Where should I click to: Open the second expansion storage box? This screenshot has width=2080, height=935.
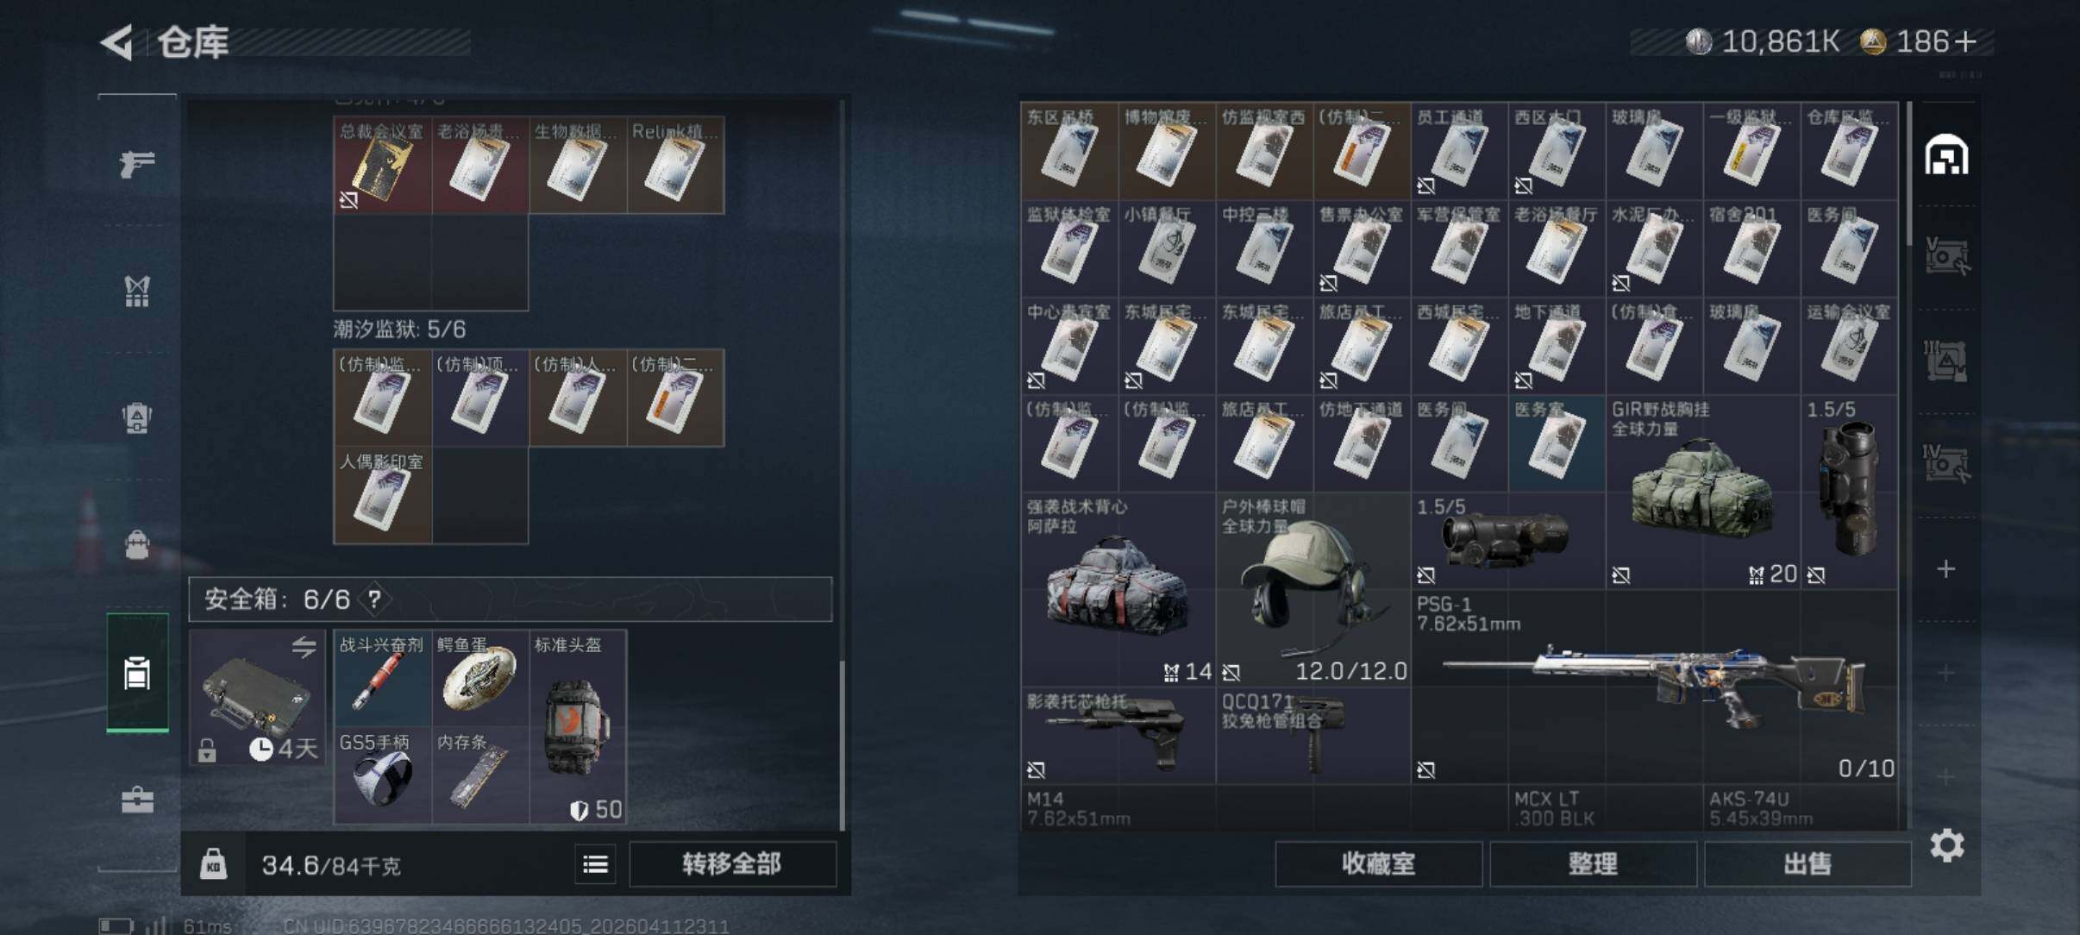1946,360
